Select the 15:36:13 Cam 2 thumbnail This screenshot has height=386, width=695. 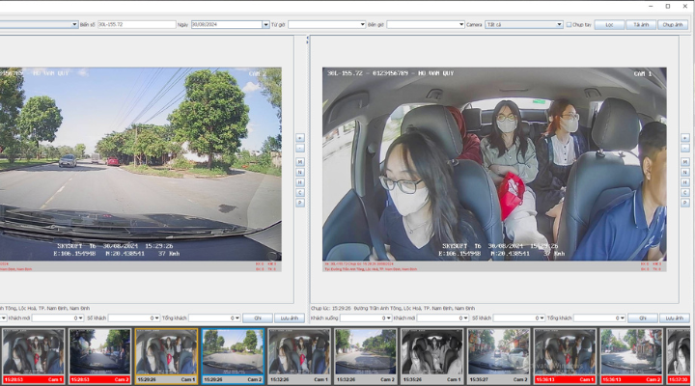click(631, 356)
